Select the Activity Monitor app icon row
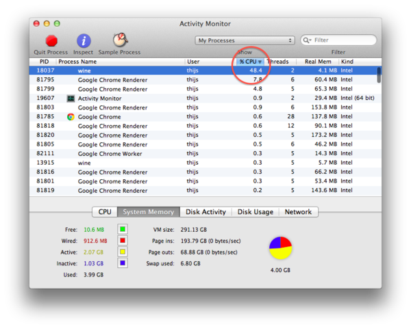Viewport: 411px width, 329px height. point(206,98)
